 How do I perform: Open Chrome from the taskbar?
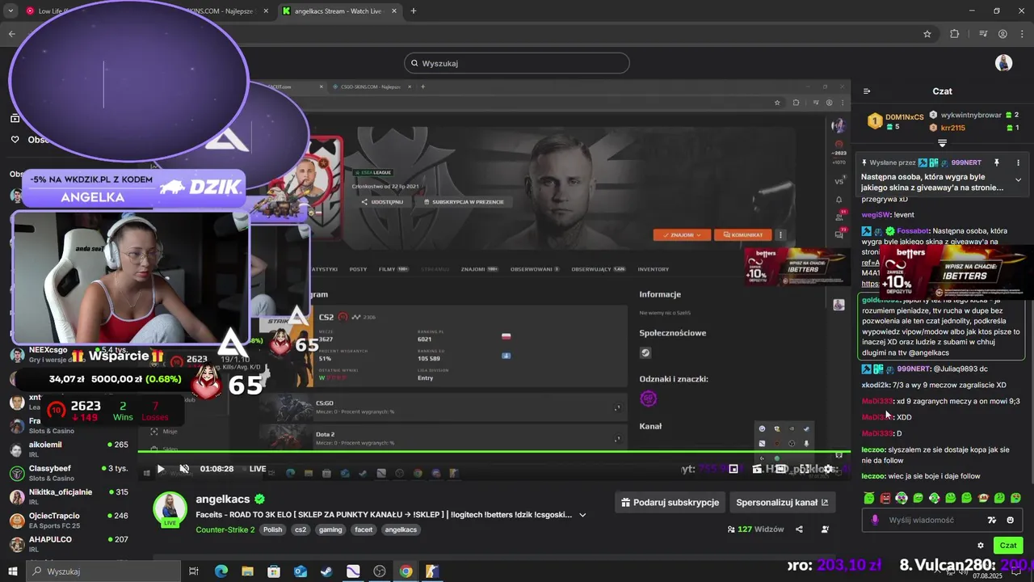point(406,571)
